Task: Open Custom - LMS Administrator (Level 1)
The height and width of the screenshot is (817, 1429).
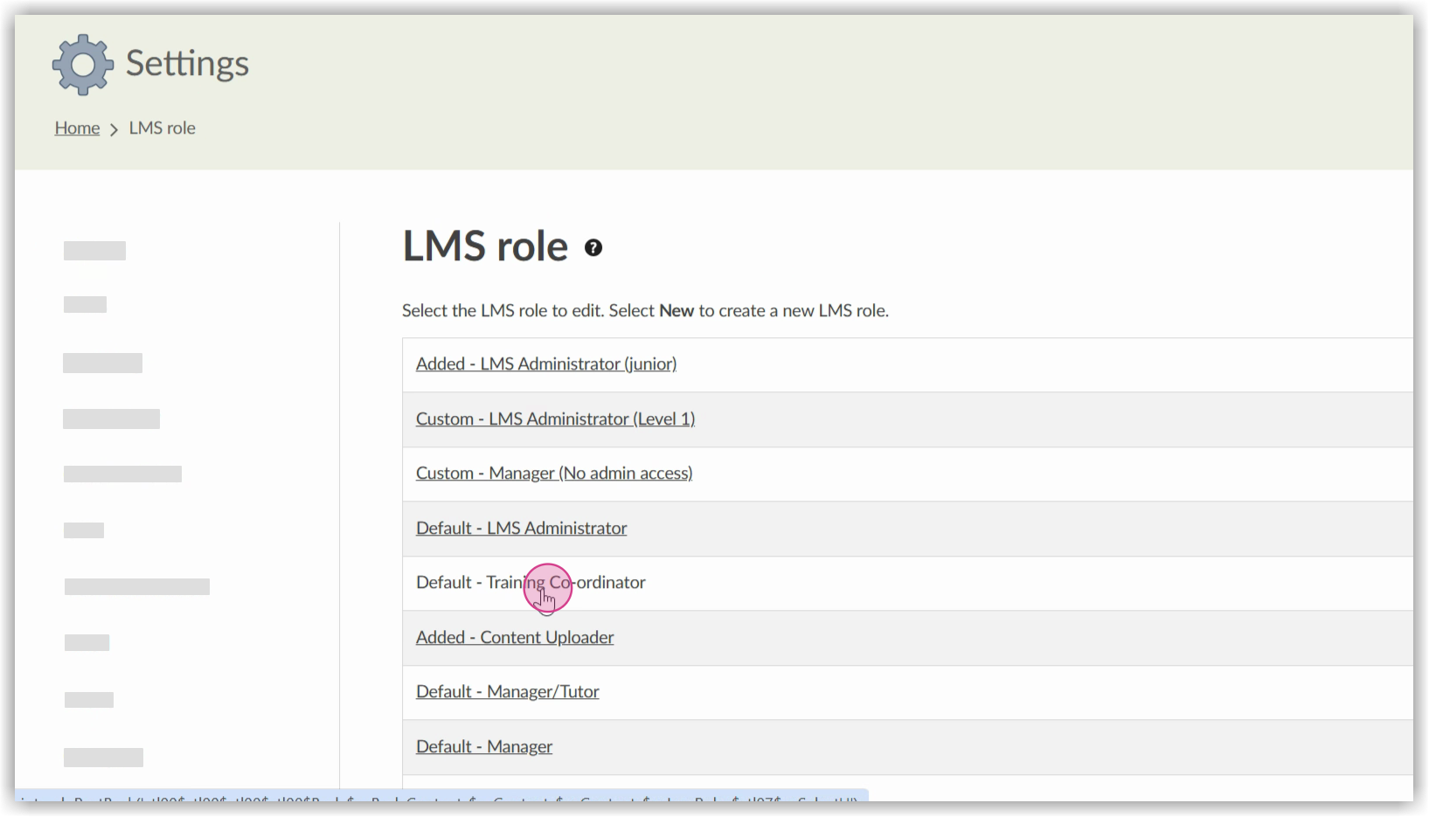Action: (555, 419)
